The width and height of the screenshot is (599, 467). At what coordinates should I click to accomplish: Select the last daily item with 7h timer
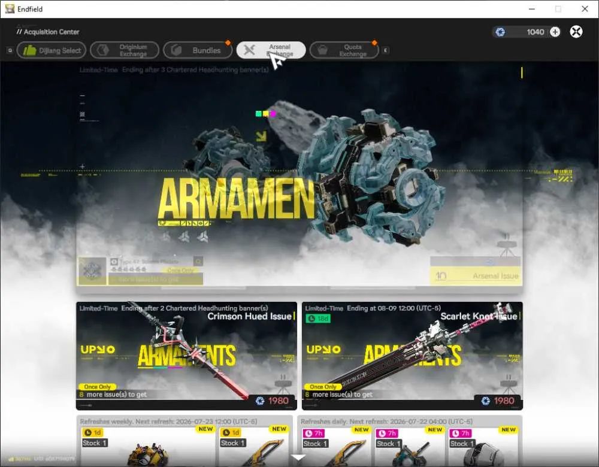pos(482,445)
